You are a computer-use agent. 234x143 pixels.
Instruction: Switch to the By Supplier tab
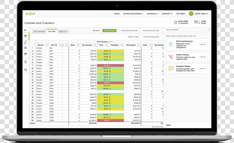[39, 32]
